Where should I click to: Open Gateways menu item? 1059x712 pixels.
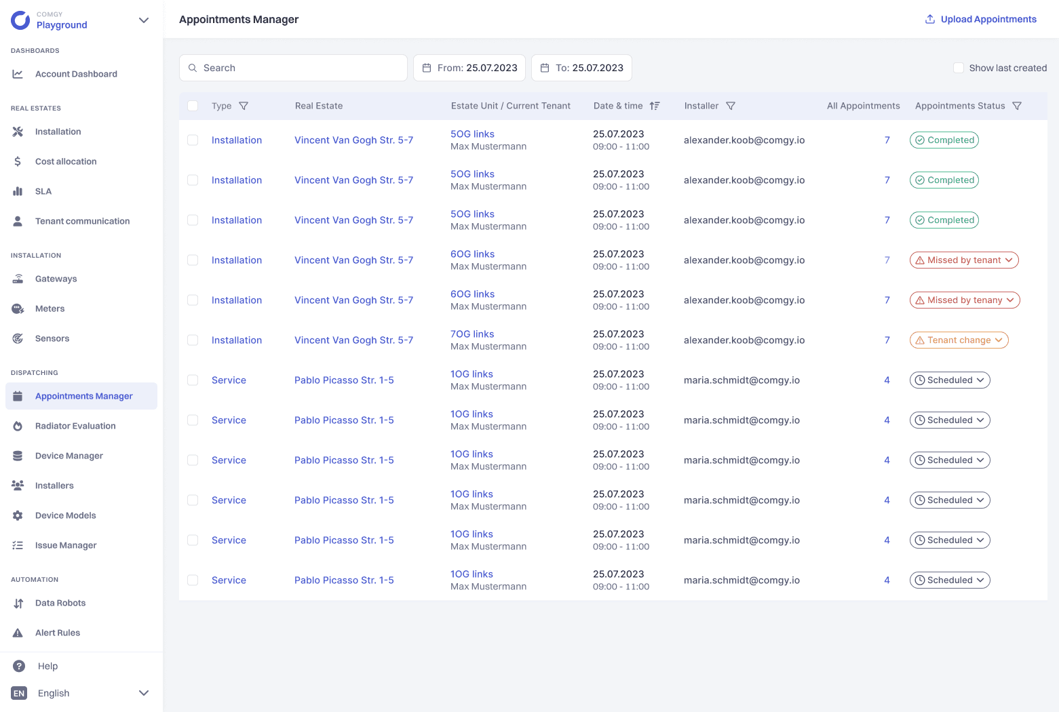pos(81,279)
